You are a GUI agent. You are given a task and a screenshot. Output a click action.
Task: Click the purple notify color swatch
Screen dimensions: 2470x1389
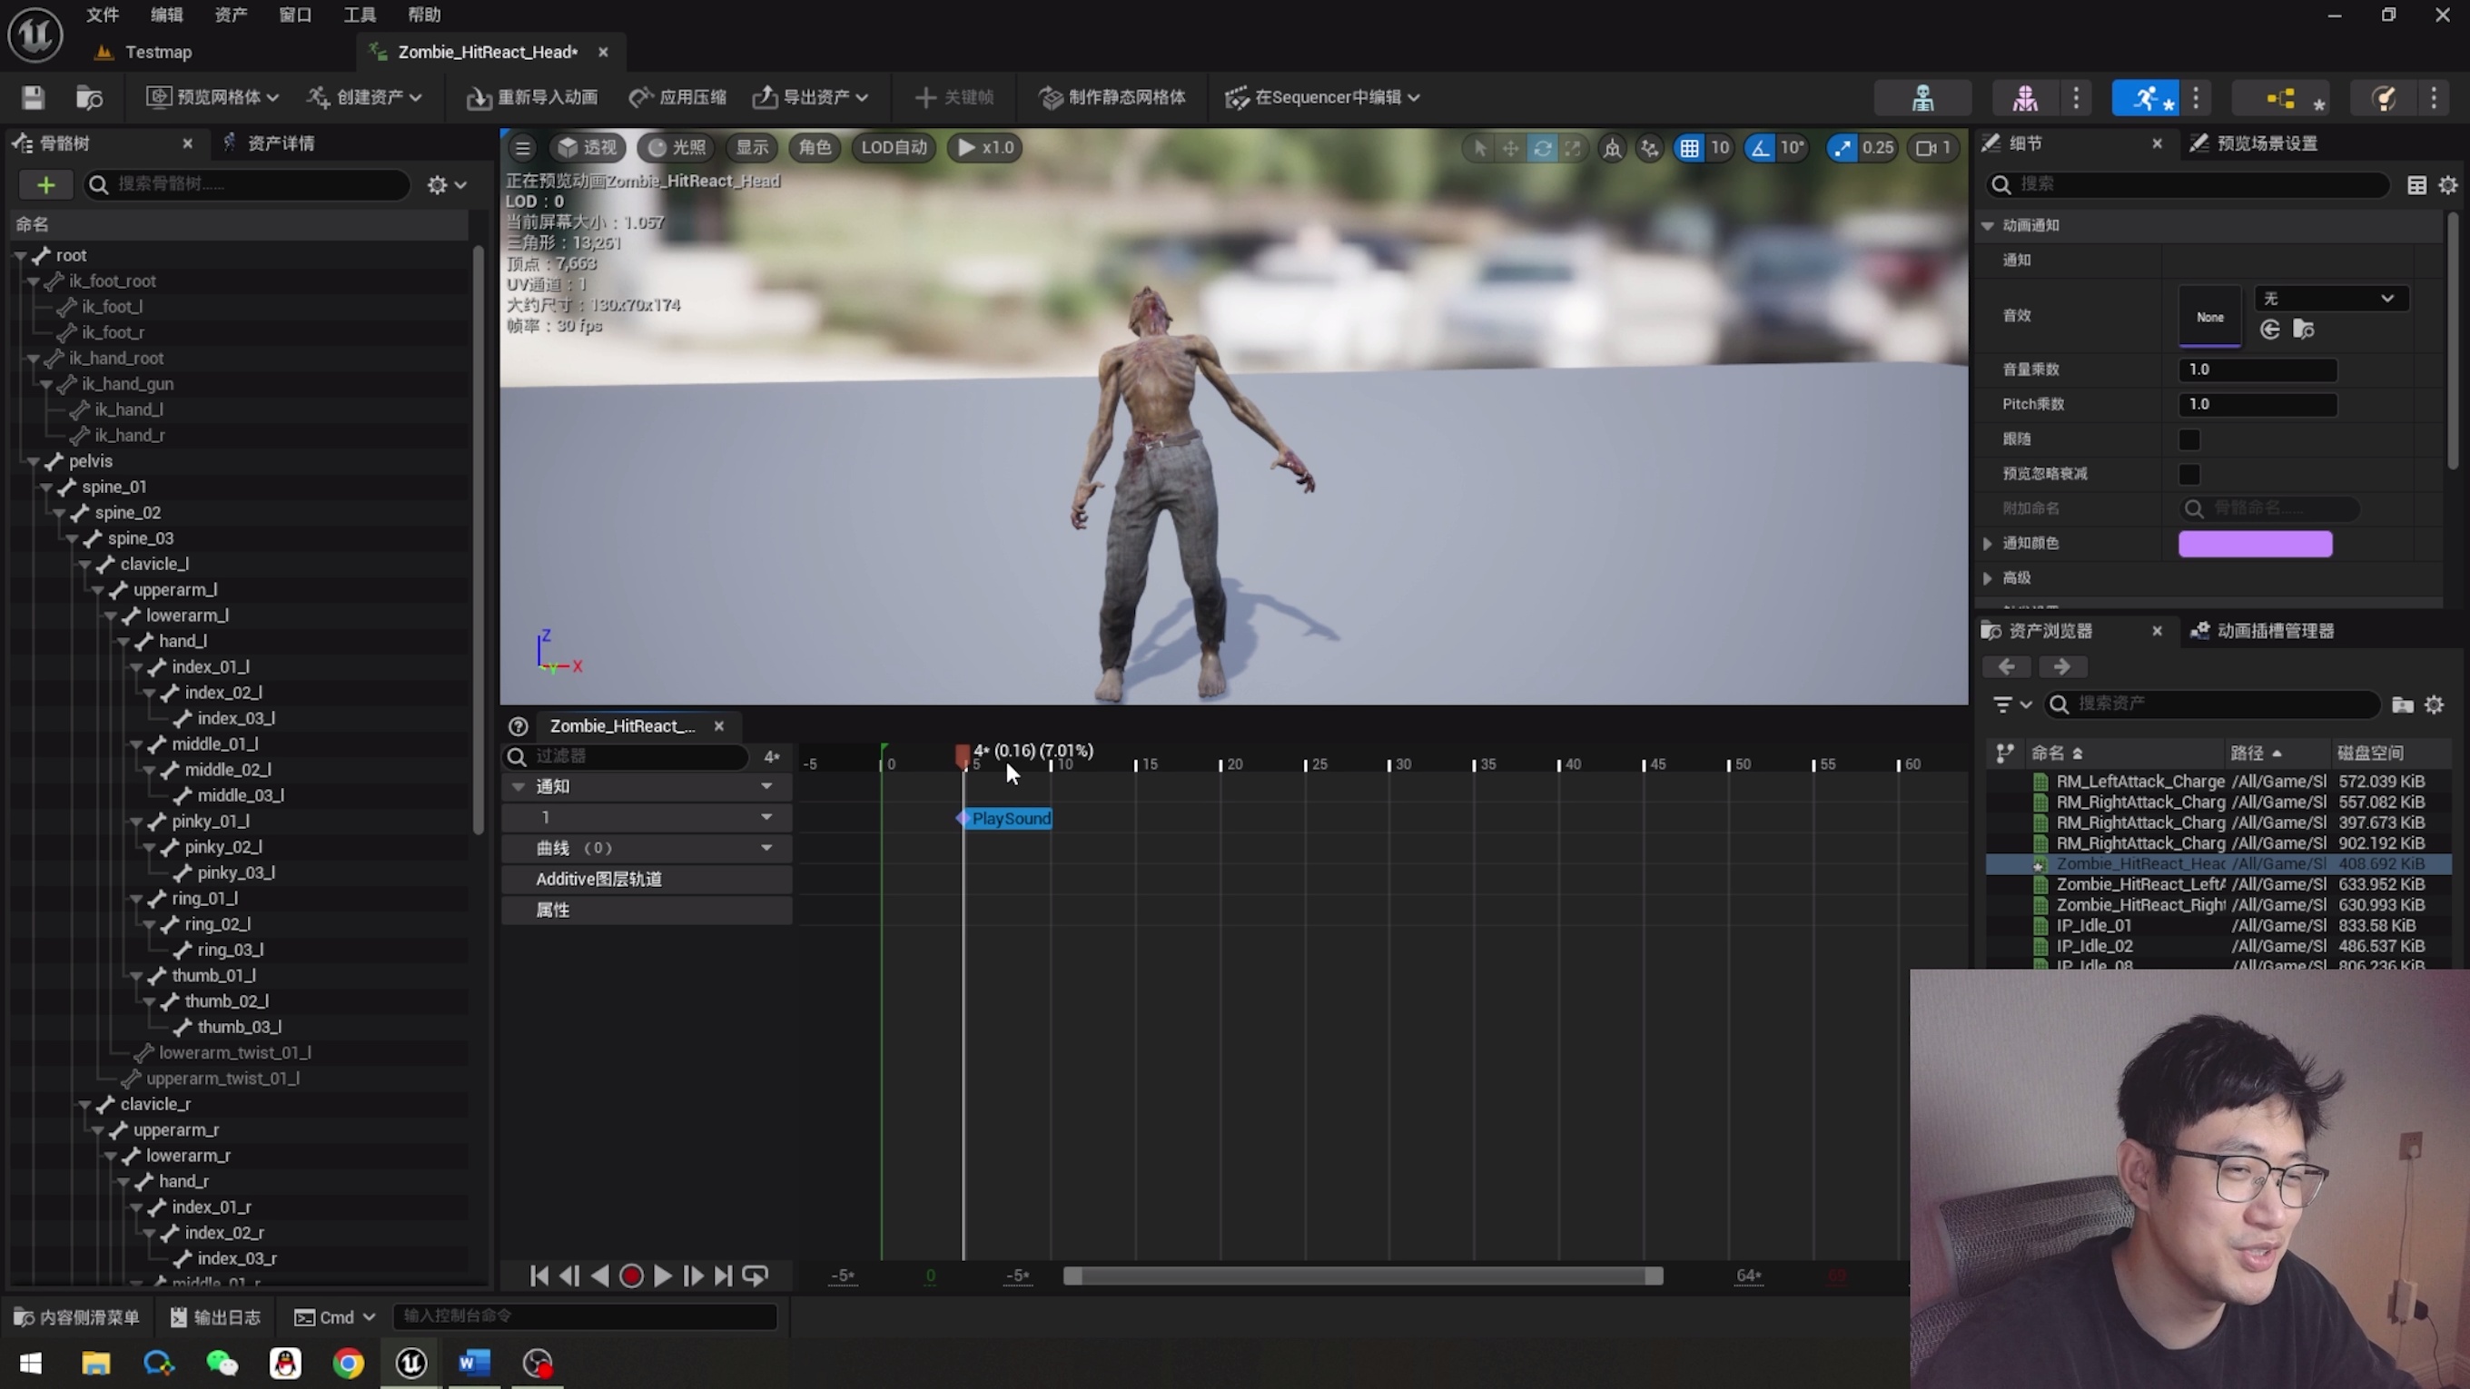[2255, 544]
